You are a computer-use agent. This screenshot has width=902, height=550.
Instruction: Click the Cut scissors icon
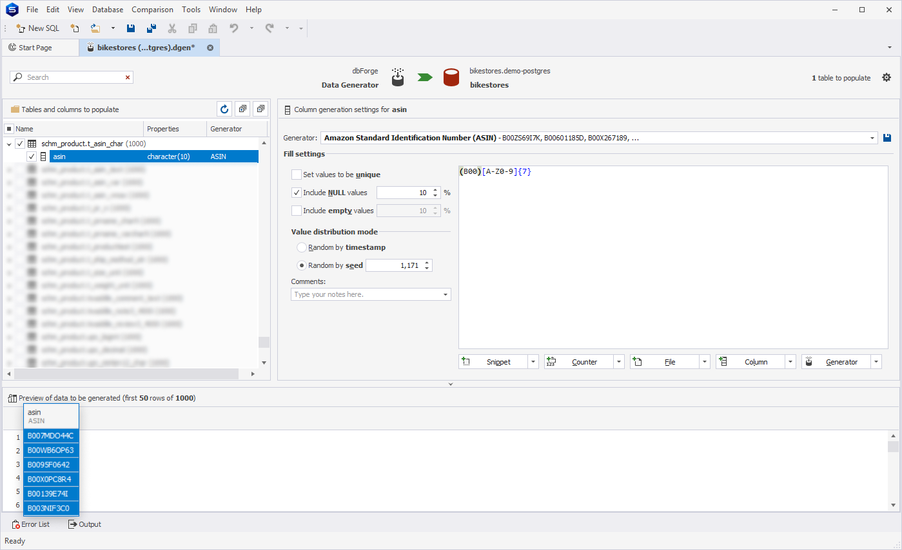click(x=172, y=28)
